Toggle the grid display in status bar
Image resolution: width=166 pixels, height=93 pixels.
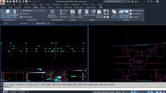[x=123, y=92]
